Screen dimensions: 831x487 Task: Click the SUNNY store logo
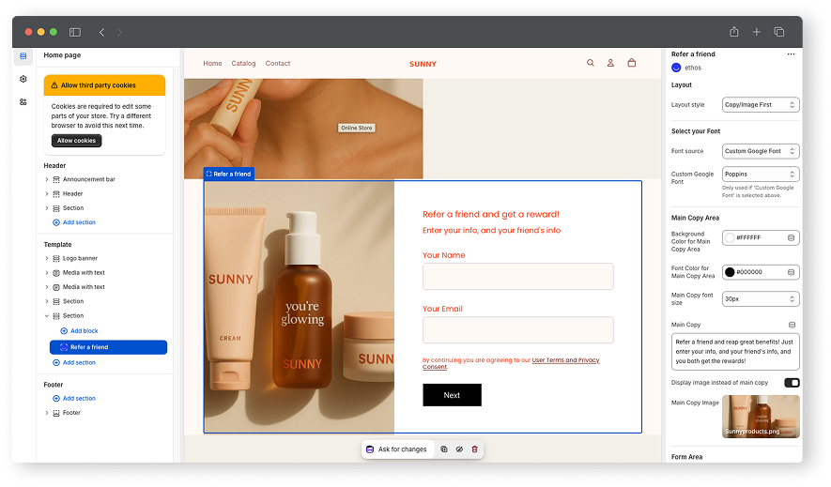point(423,64)
